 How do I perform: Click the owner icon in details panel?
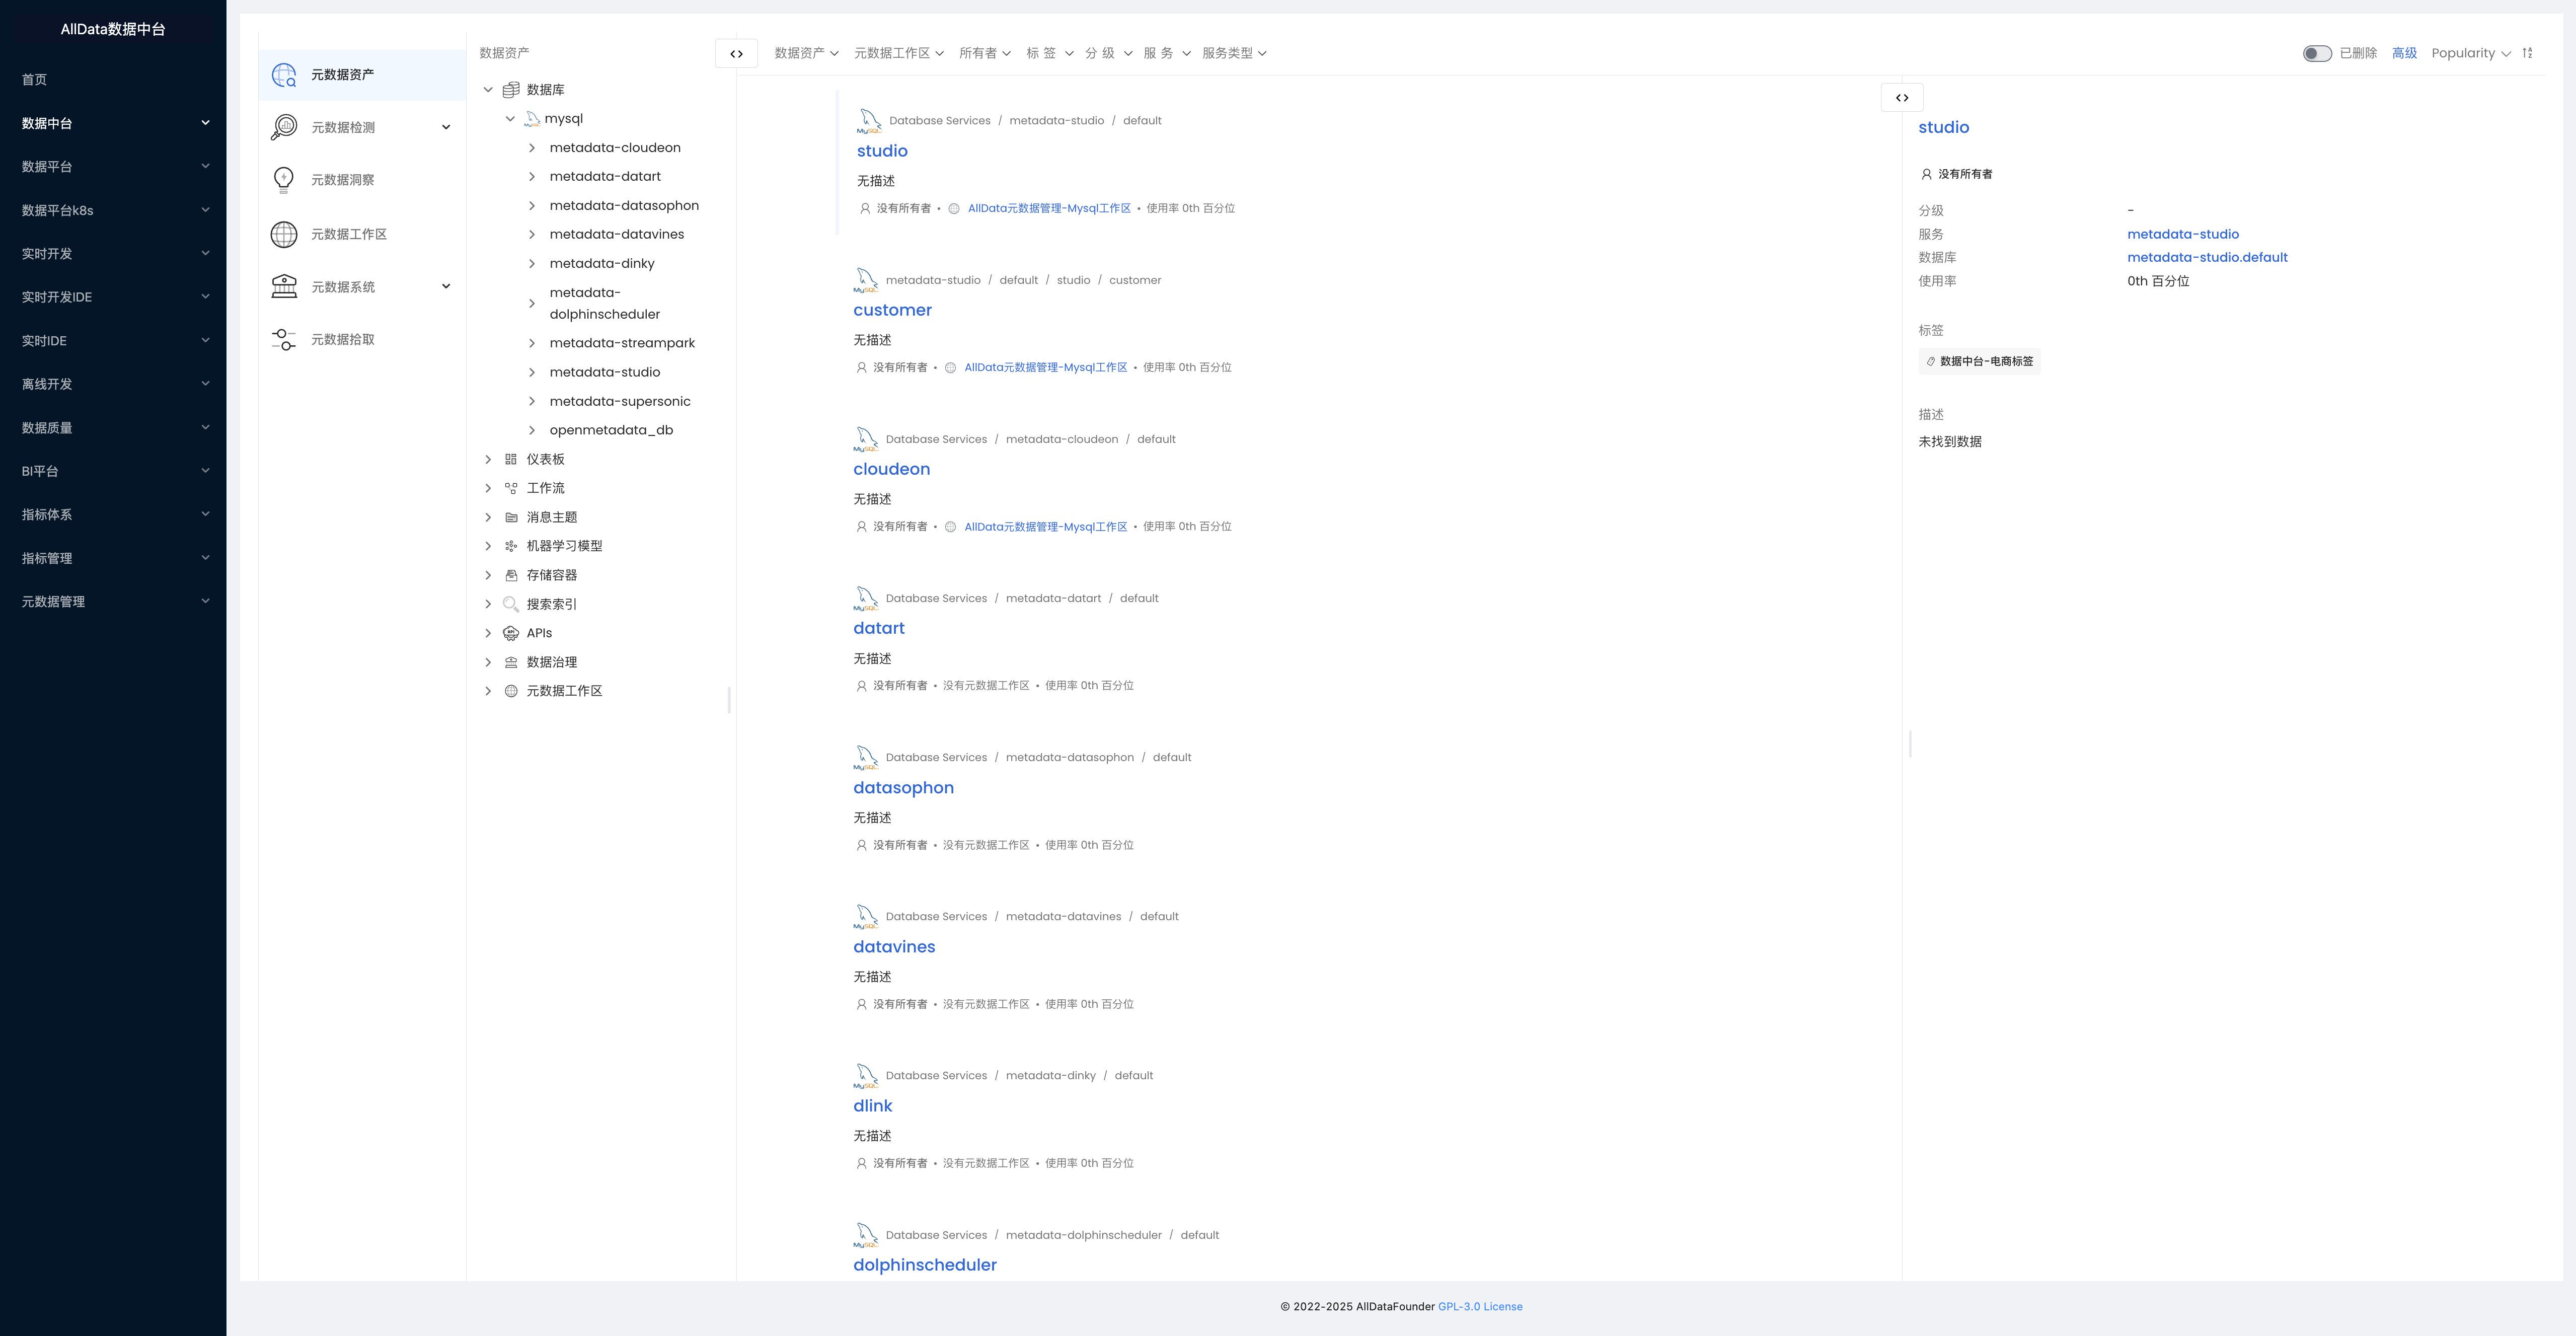(1926, 174)
